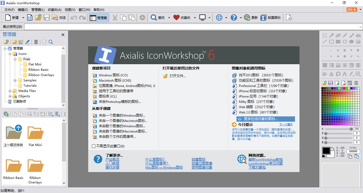The height and width of the screenshot is (193, 363).
Task: Click the blue question mark help icon
Action: 234,18
